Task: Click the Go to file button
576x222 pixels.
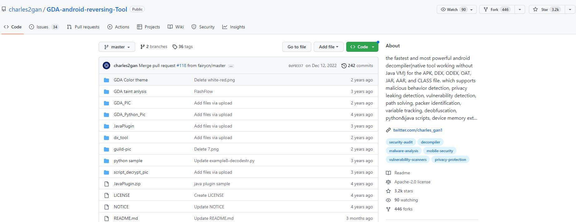Action: point(297,47)
